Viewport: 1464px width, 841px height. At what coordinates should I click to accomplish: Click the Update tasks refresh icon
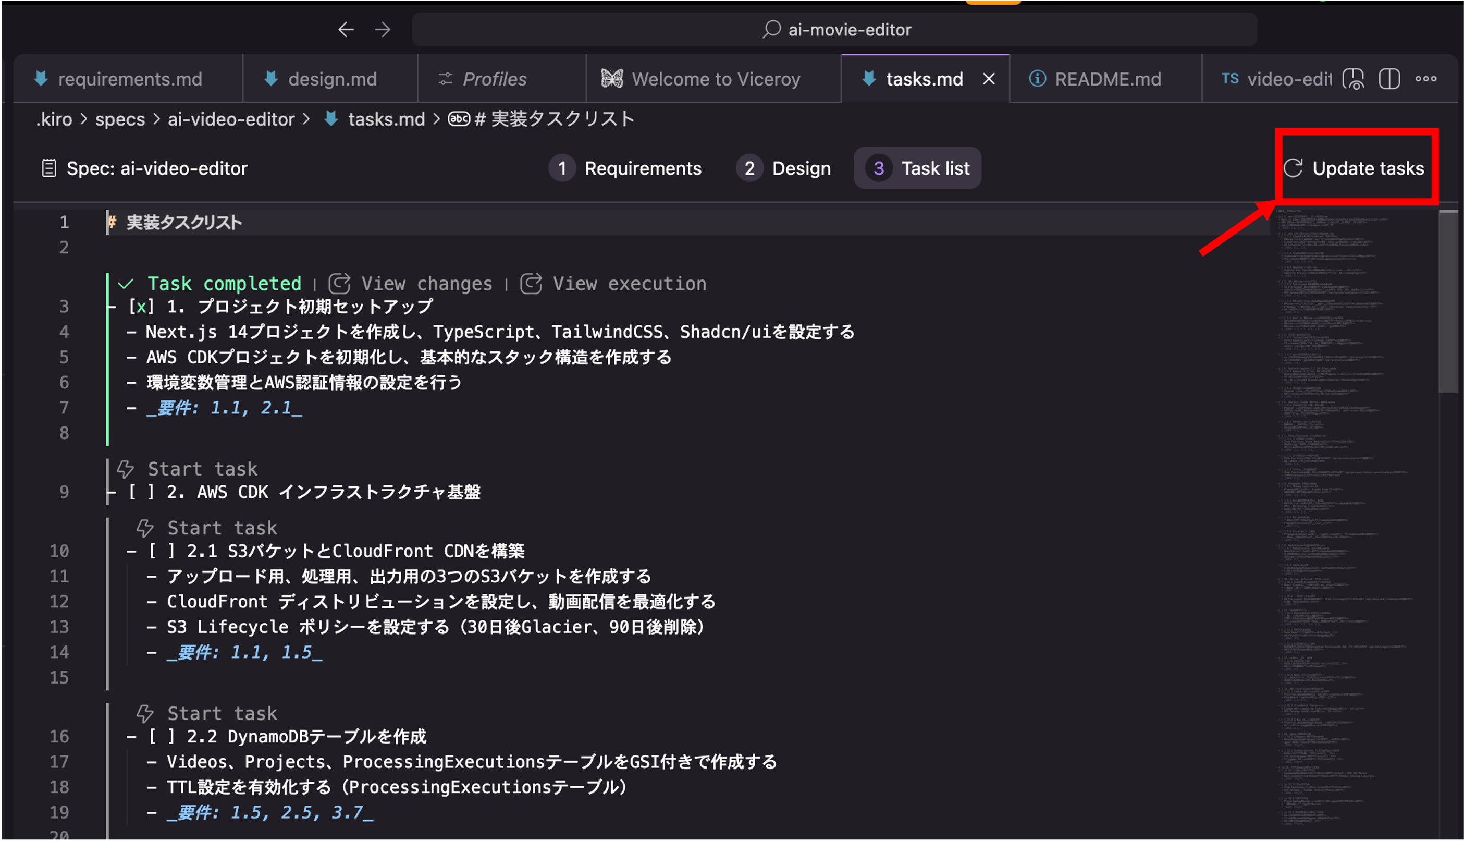pyautogui.click(x=1293, y=168)
